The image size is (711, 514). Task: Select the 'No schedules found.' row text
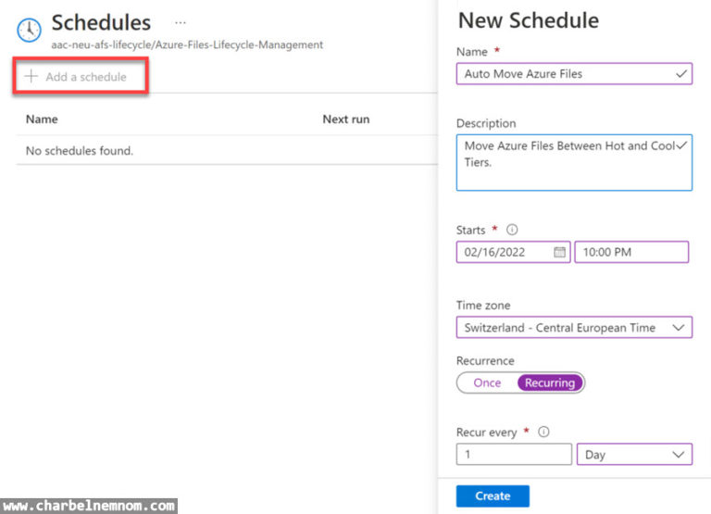point(80,151)
